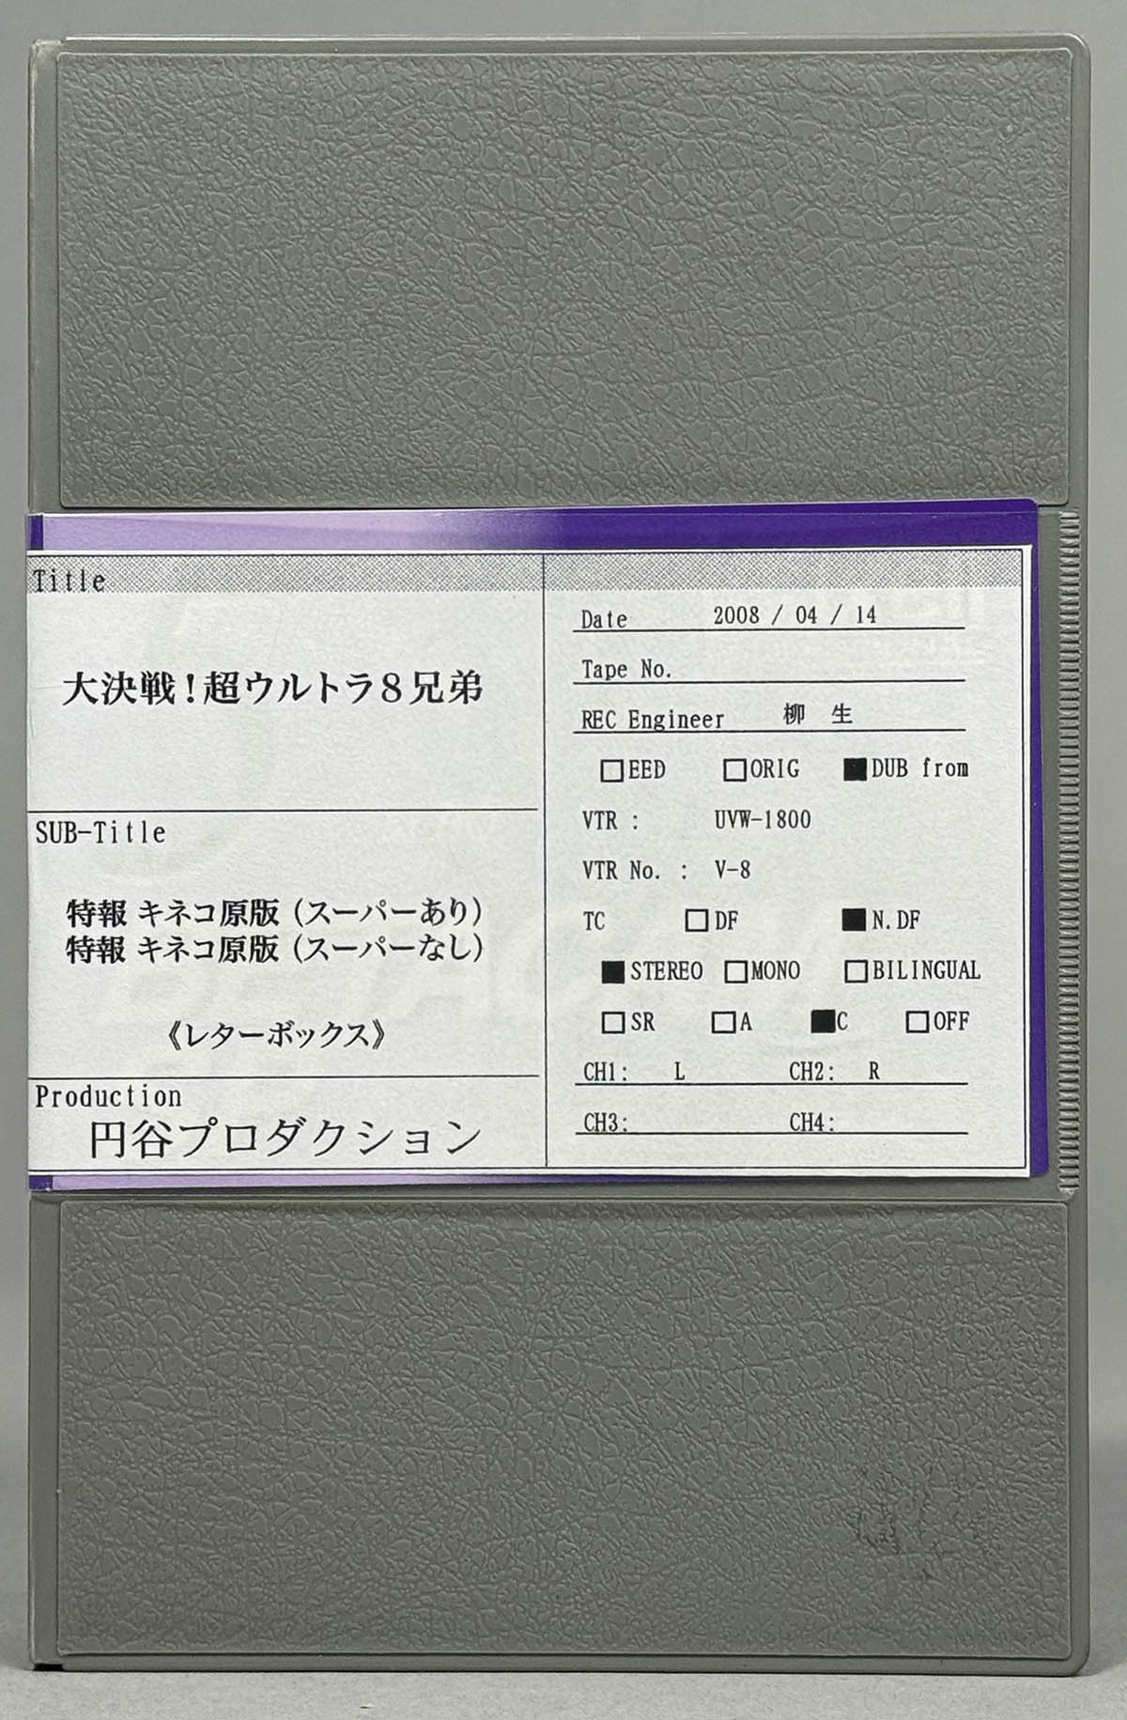Click the CH1 field showing L

click(679, 1072)
